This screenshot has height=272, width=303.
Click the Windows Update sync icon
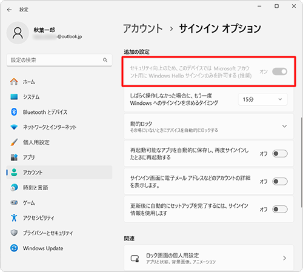point(14,248)
